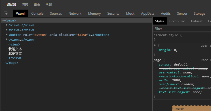This screenshot has width=211, height=111.
Task: Show the AppData tab
Action: [x=148, y=14]
